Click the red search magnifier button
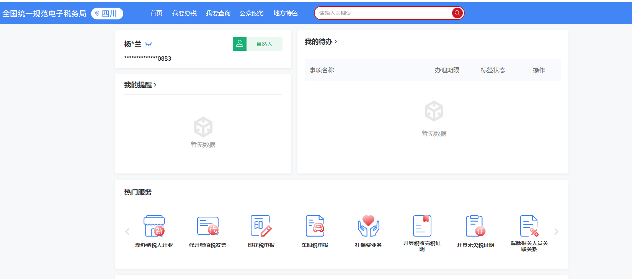This screenshot has width=632, height=279. (457, 13)
